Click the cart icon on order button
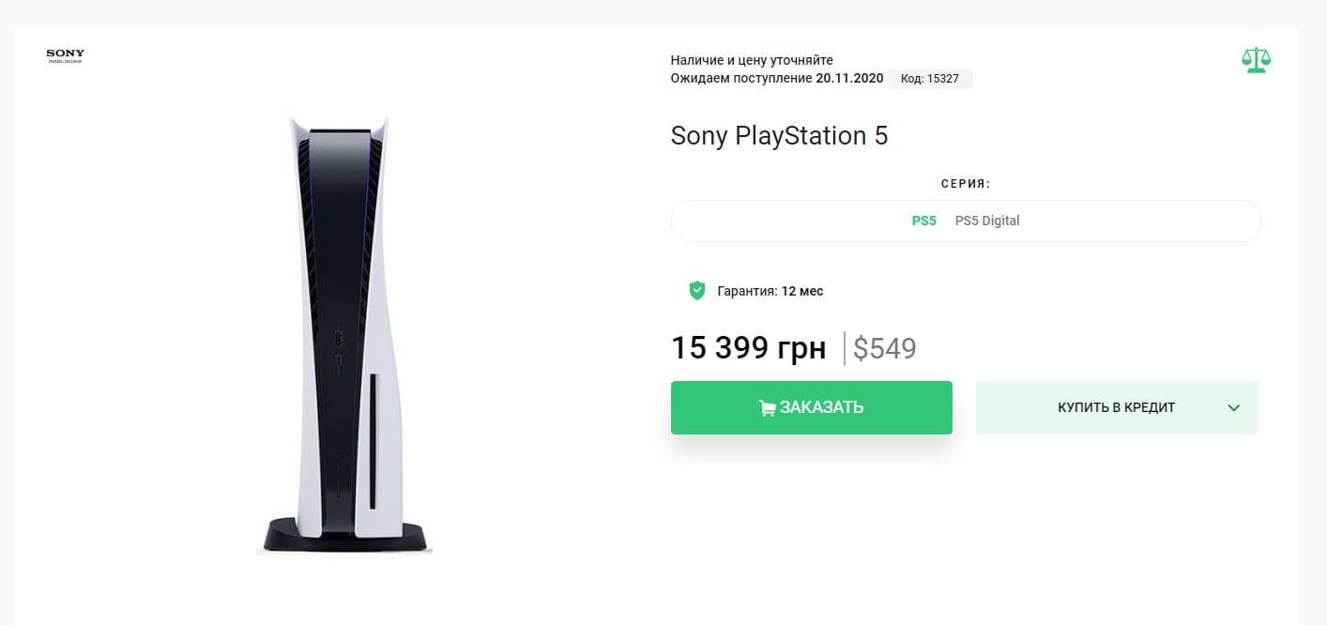 [767, 408]
